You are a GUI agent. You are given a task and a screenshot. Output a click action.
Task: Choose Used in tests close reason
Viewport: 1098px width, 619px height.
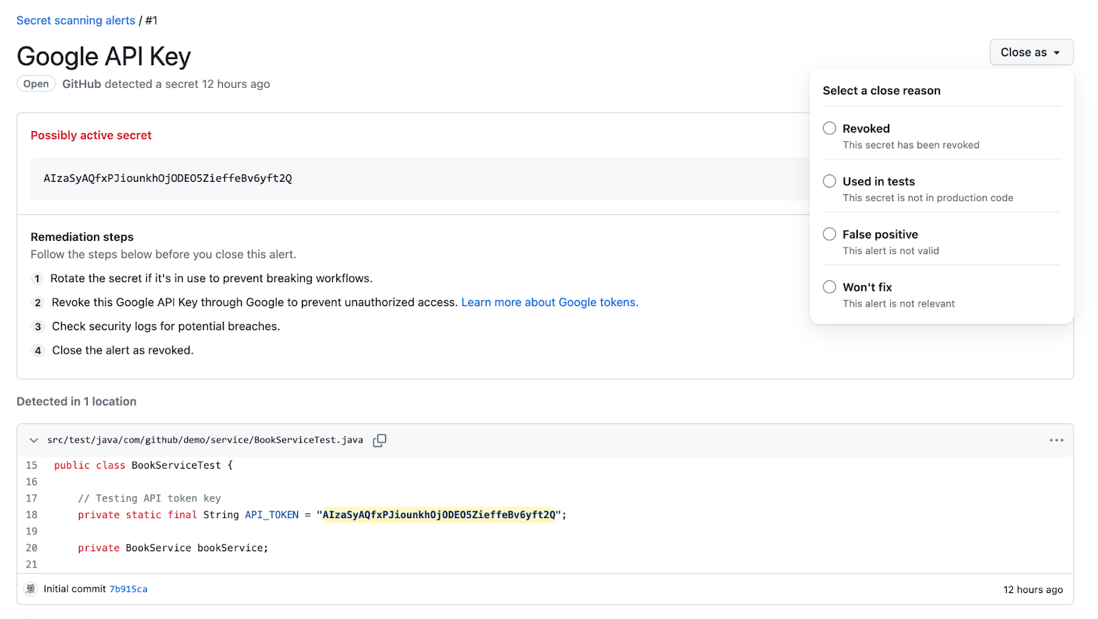830,181
